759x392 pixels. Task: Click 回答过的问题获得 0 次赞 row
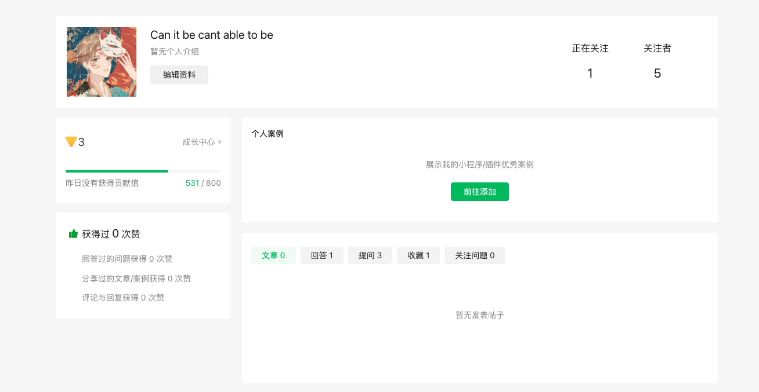pos(127,259)
